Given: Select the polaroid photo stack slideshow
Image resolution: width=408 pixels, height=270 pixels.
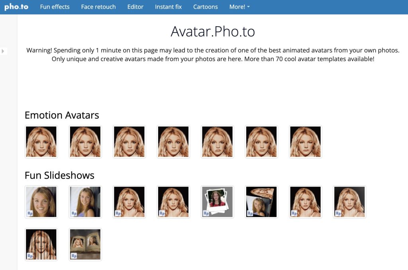Looking at the screenshot, I should point(217,202).
